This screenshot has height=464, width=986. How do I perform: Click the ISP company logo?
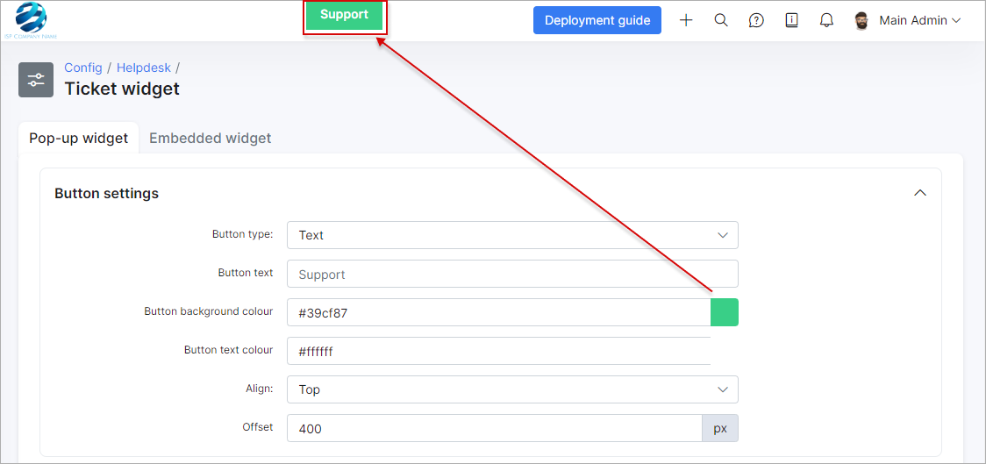pyautogui.click(x=31, y=19)
